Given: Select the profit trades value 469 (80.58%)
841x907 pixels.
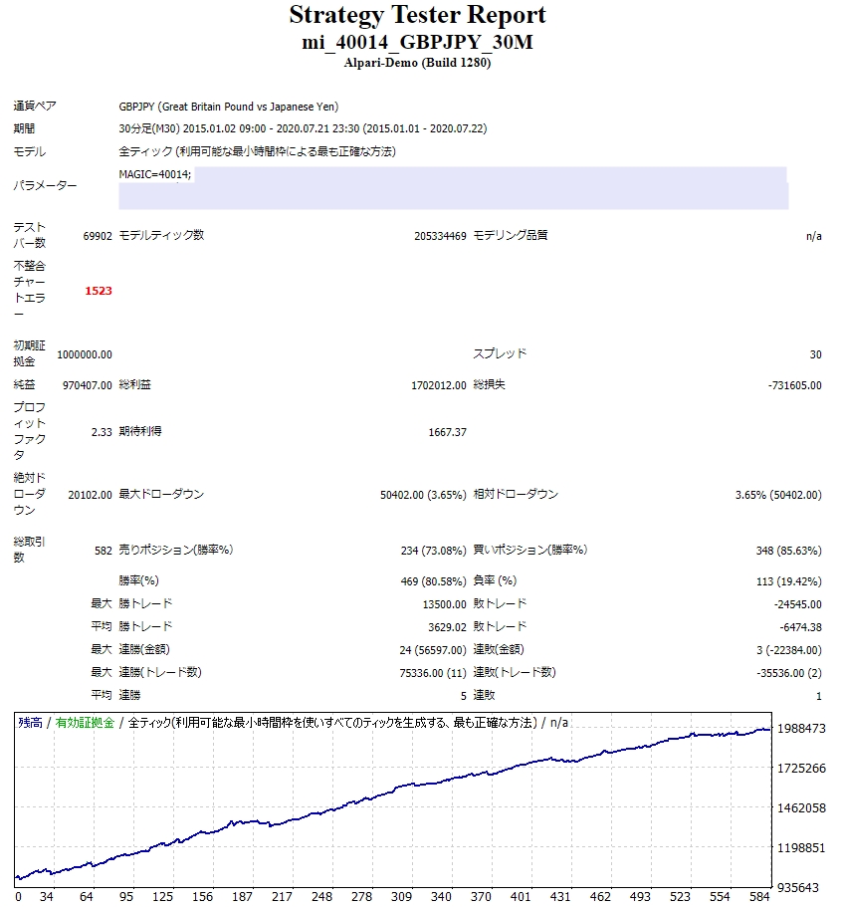Looking at the screenshot, I should [x=433, y=581].
